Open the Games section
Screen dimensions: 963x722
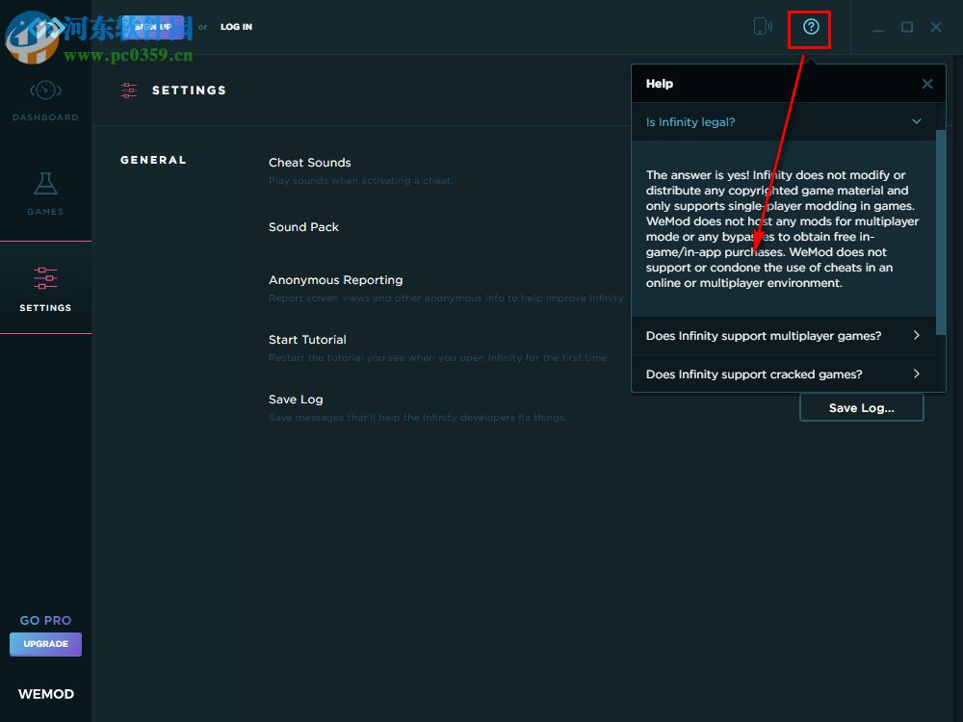click(45, 193)
